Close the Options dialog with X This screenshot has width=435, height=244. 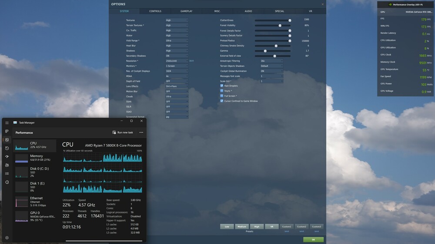(x=322, y=4)
